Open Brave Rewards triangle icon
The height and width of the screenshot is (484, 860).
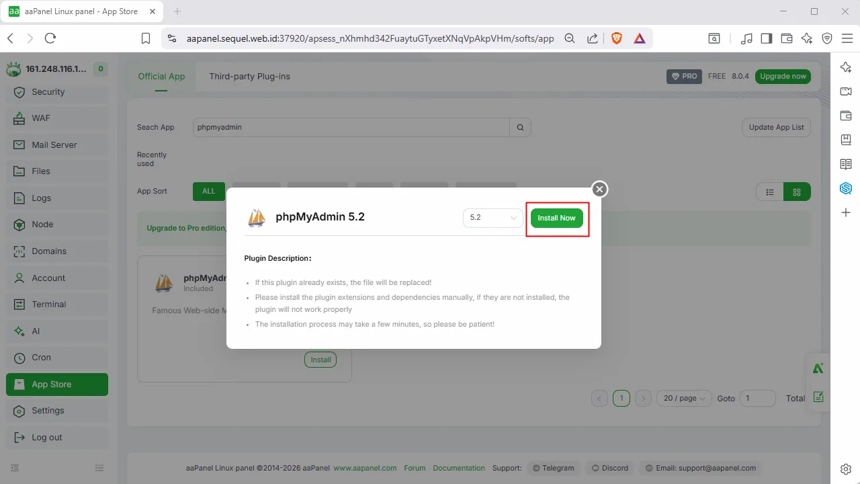coord(640,38)
